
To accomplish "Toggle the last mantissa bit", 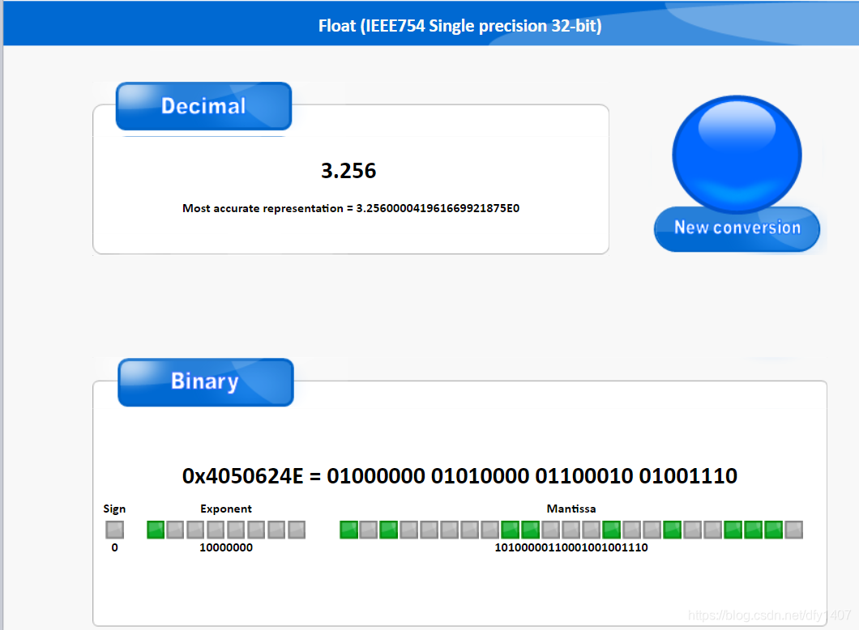I will 796,530.
